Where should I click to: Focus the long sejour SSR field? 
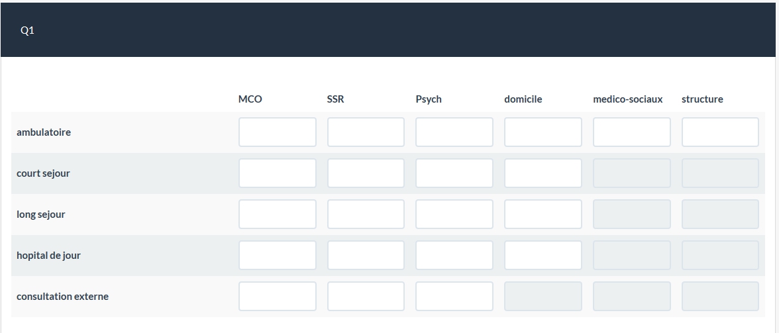366,214
